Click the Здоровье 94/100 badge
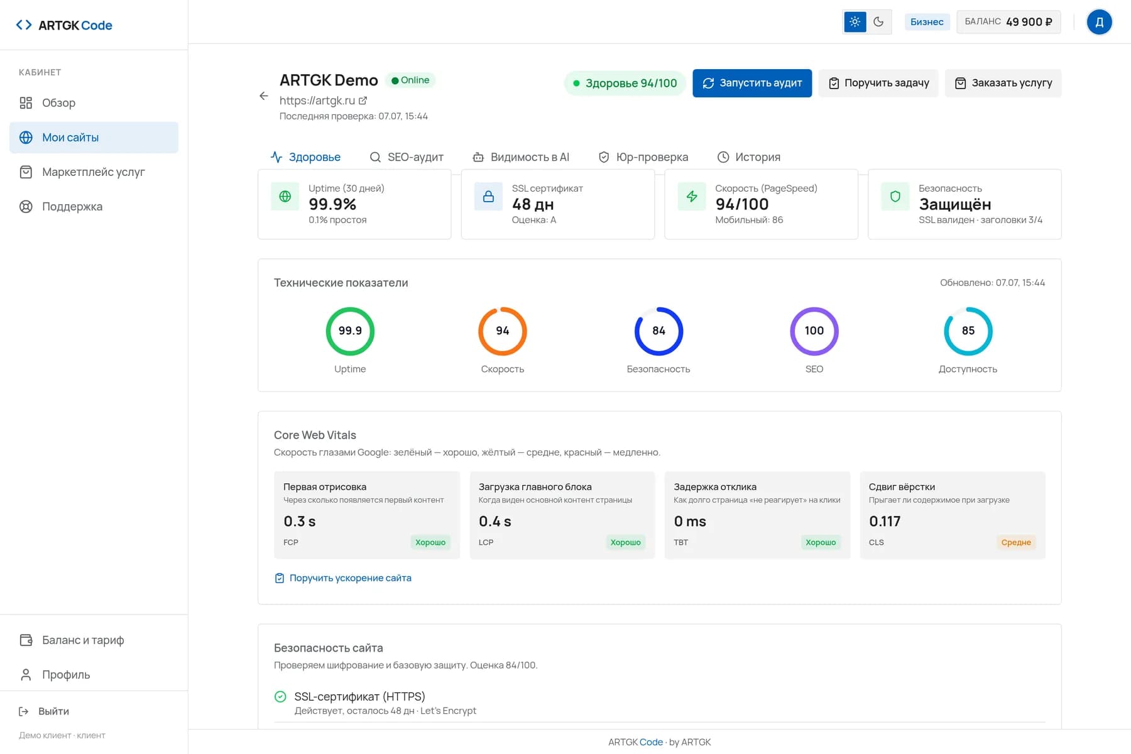This screenshot has height=754, width=1131. pyautogui.click(x=625, y=83)
